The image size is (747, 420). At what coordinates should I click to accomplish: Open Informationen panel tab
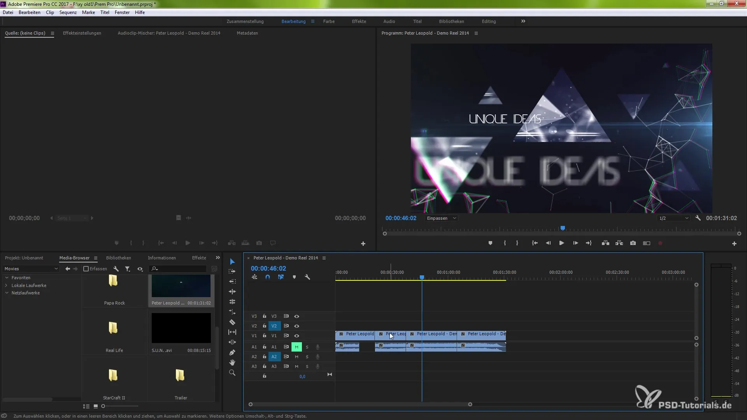coord(162,258)
